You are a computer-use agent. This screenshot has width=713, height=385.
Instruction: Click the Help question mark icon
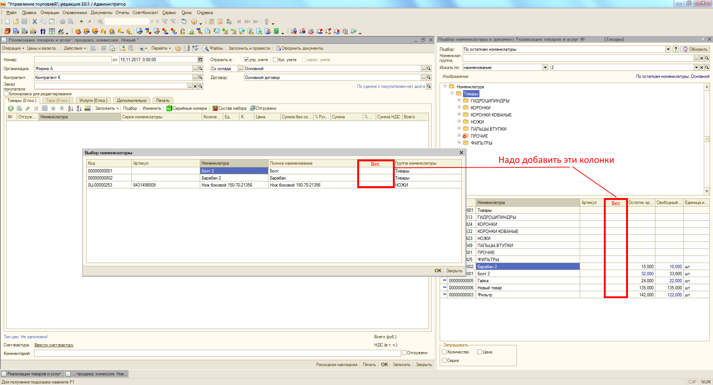click(178, 48)
